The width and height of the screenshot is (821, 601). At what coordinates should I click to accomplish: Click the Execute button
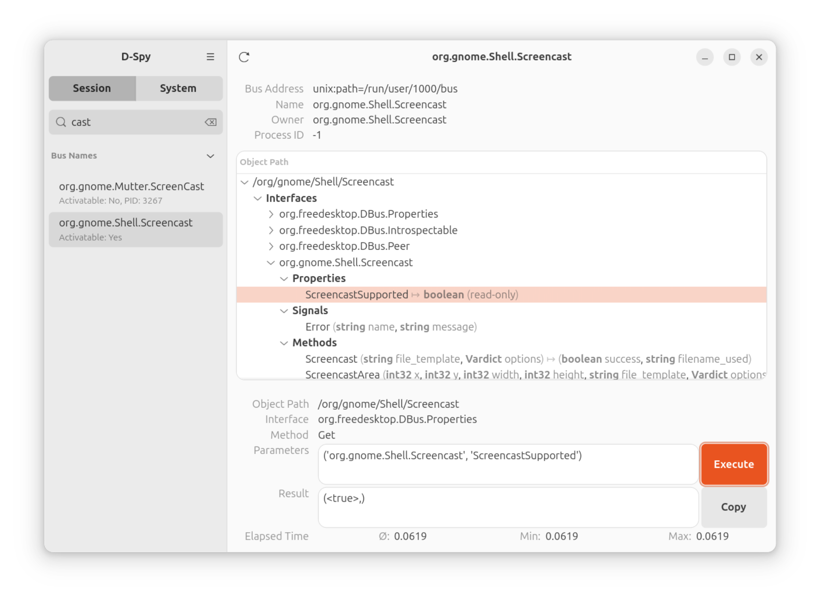pyautogui.click(x=734, y=464)
